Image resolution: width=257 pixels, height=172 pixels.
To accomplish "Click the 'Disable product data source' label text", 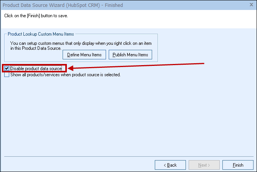I will (36, 69).
